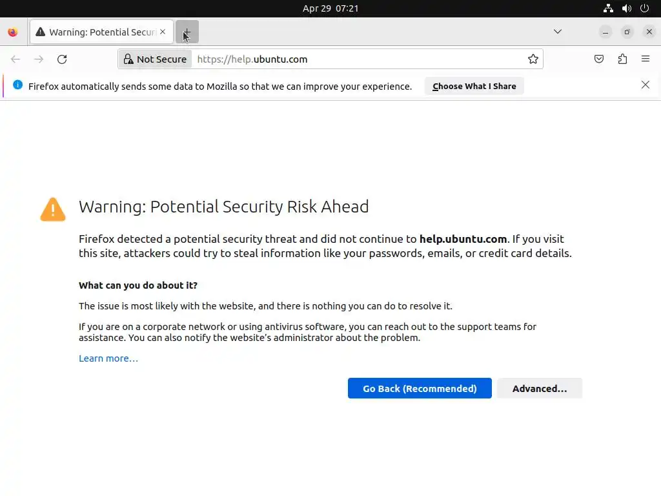Expand the list all tabs chevron
This screenshot has width=661, height=496.
coord(558,32)
